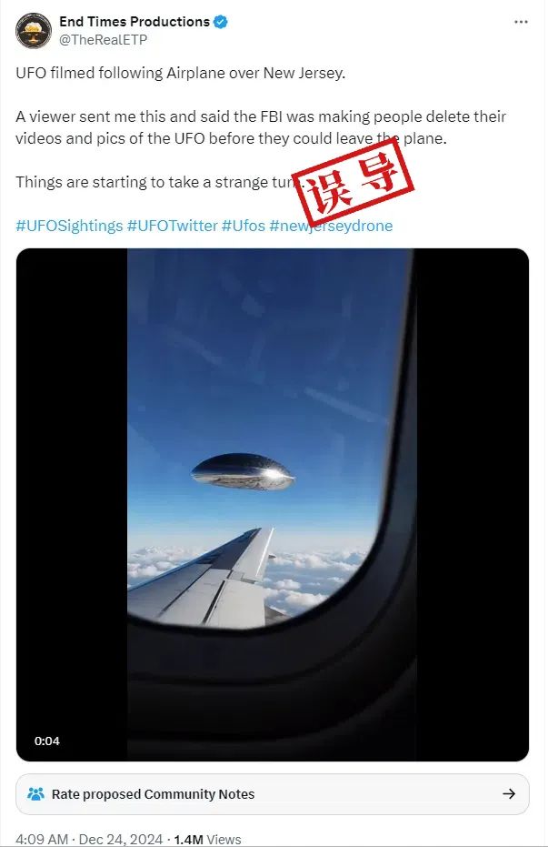Screen dimensions: 548x847
Task: Click the tweet text about the FBI
Action: [x=261, y=127]
